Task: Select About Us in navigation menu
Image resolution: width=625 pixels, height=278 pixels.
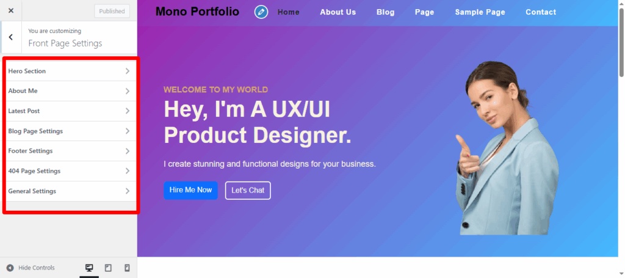Action: (338, 12)
